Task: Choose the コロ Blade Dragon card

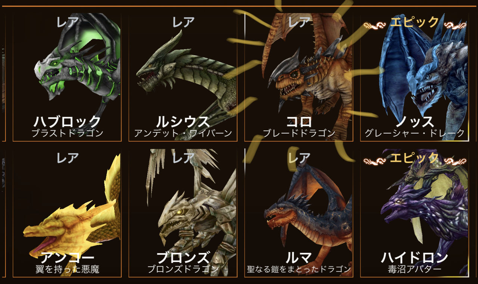Action: pos(299,77)
